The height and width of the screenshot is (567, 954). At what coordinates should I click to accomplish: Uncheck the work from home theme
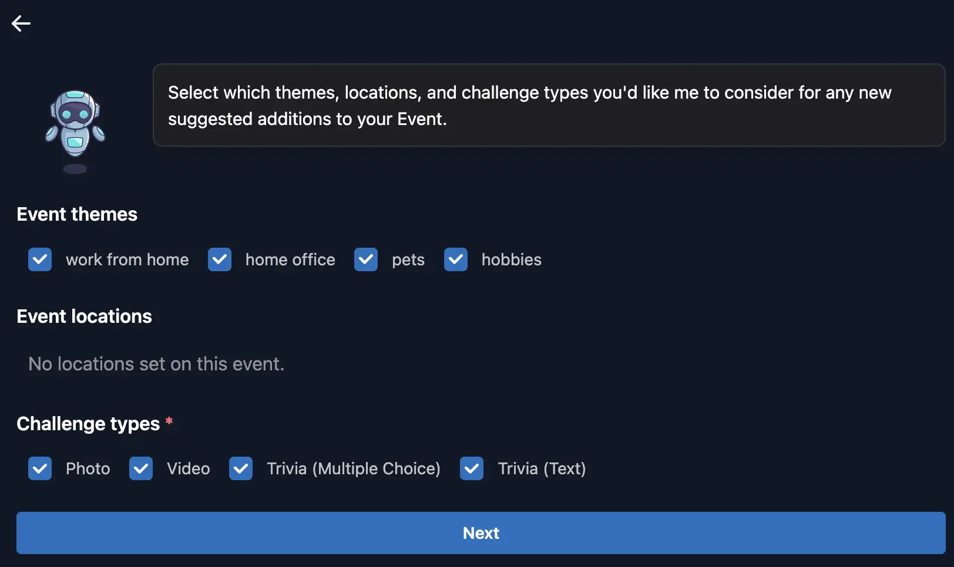pos(39,259)
